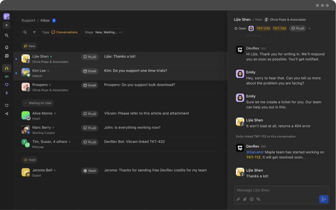Collapse the Waiting on User group
Screen dimensions: 336x210
38,103
